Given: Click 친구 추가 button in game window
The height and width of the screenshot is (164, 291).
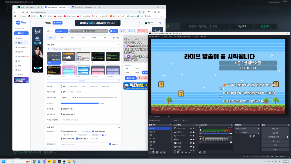Looking at the screenshot, I should (x=266, y=27).
